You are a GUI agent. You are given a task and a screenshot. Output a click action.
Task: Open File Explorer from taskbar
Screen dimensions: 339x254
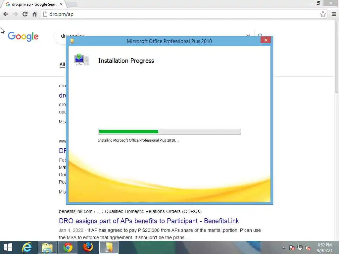coord(47,247)
